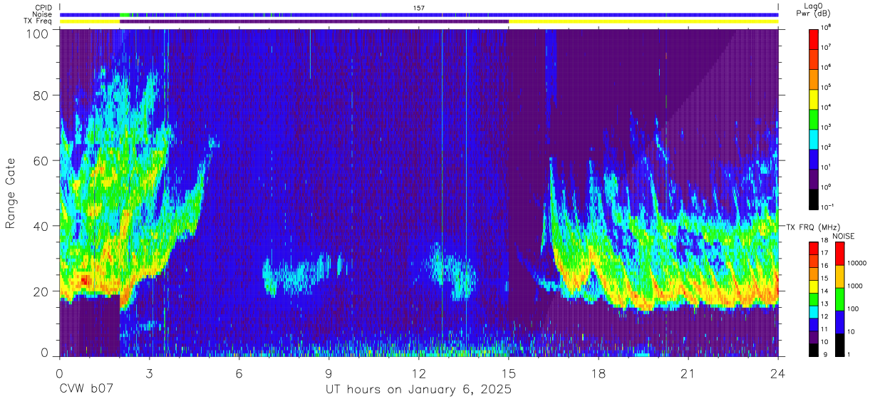The image size is (875, 404).
Task: Pick the black 1–10 NOISE legend swatch
Action: [839, 343]
